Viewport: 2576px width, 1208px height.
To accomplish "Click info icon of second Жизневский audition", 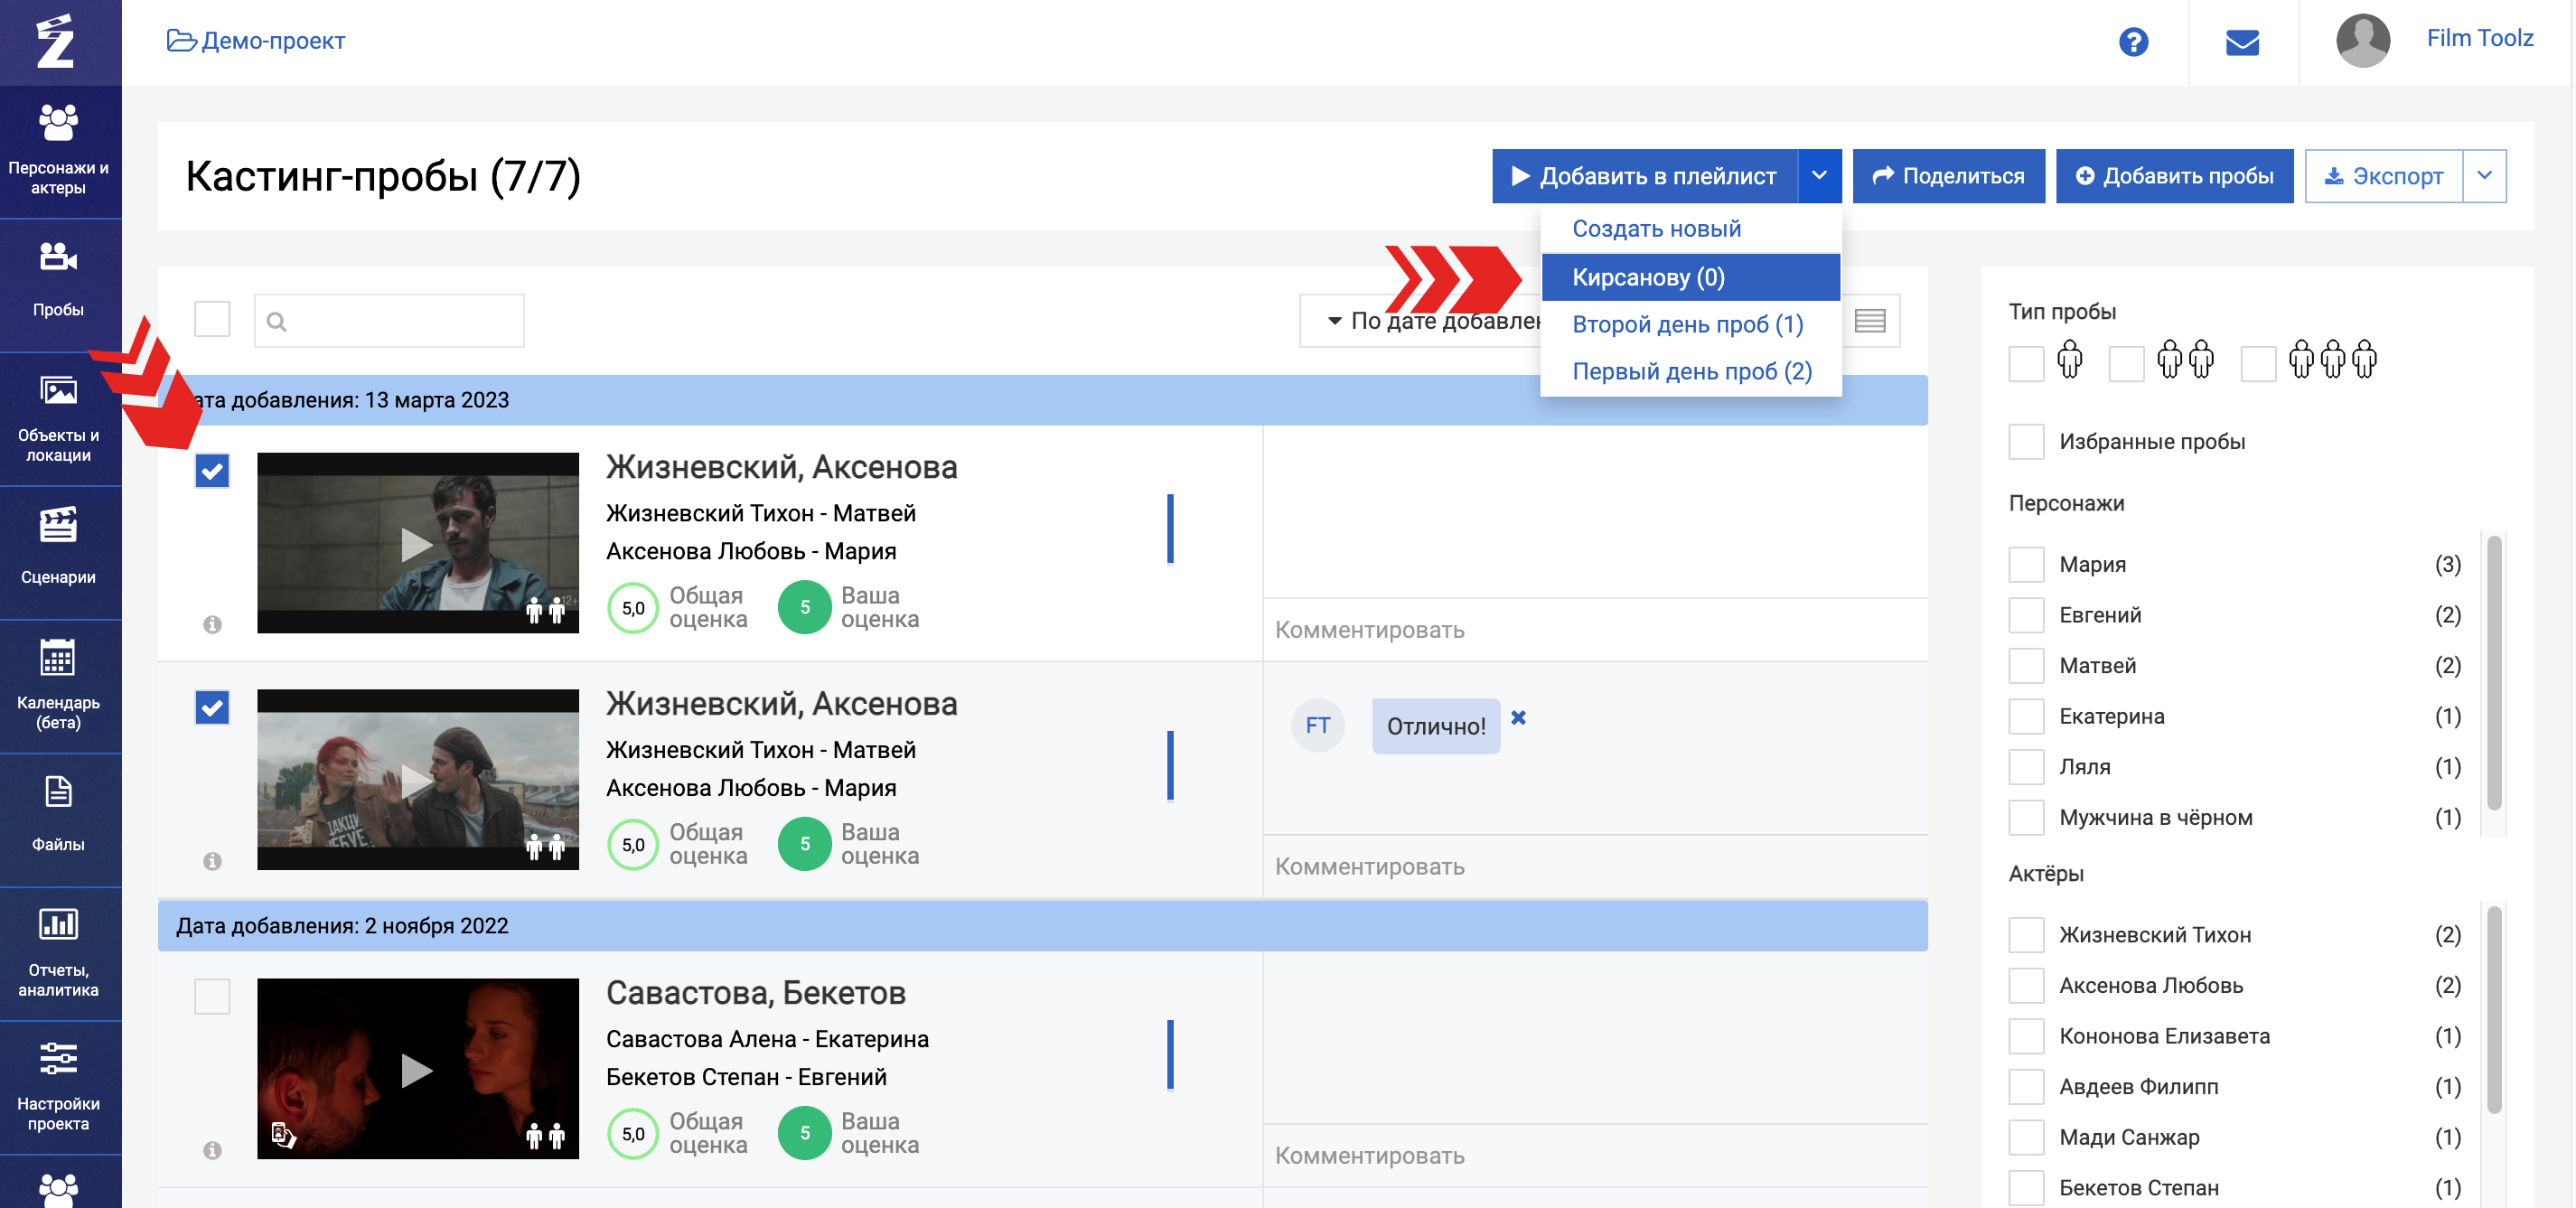I will pos(212,861).
